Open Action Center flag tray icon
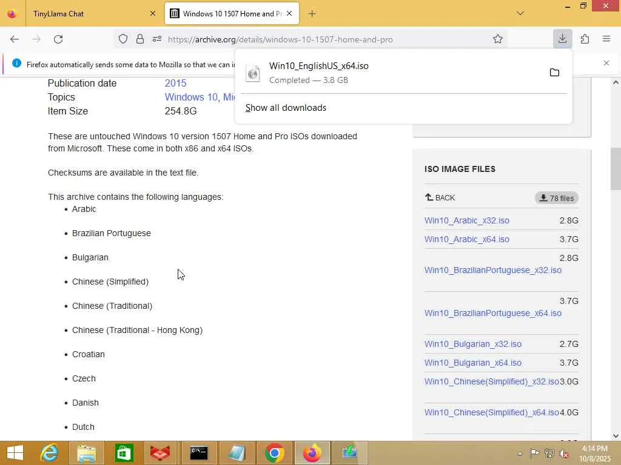 534,453
